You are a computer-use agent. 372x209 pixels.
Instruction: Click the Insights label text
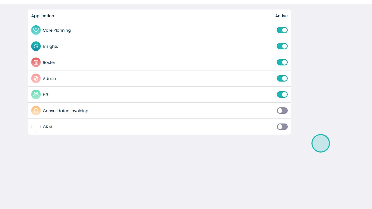click(50, 46)
